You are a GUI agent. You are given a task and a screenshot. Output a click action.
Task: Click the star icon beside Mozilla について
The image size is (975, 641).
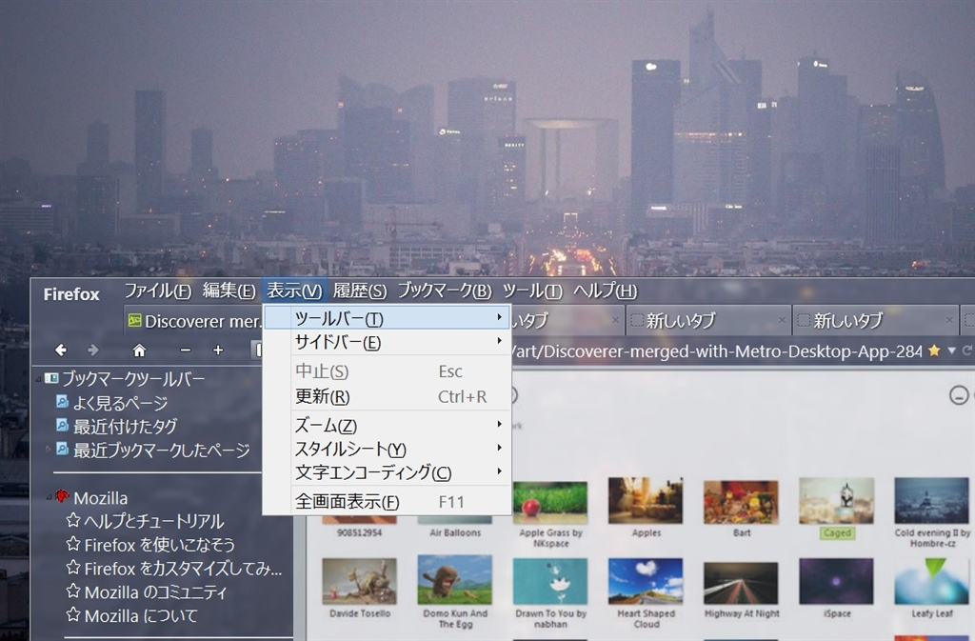[x=73, y=615]
